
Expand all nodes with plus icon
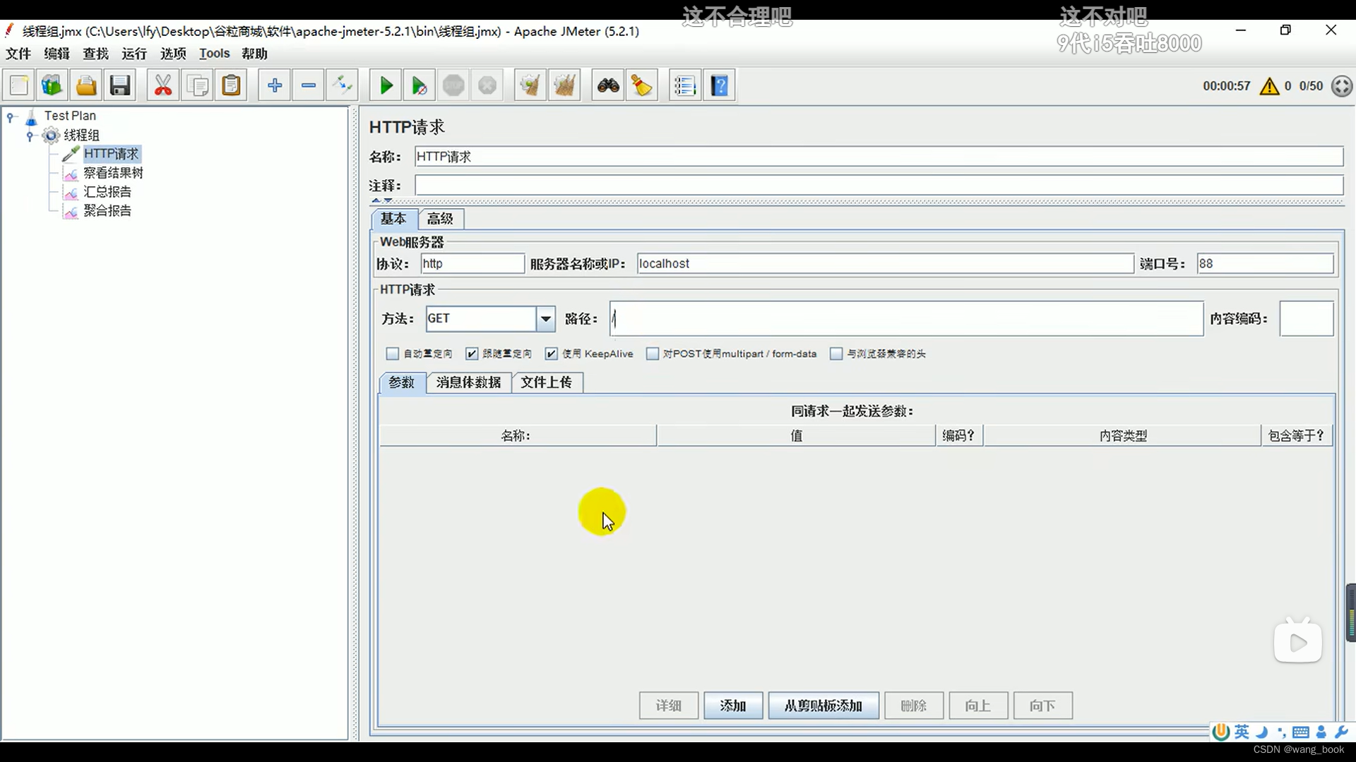point(275,85)
